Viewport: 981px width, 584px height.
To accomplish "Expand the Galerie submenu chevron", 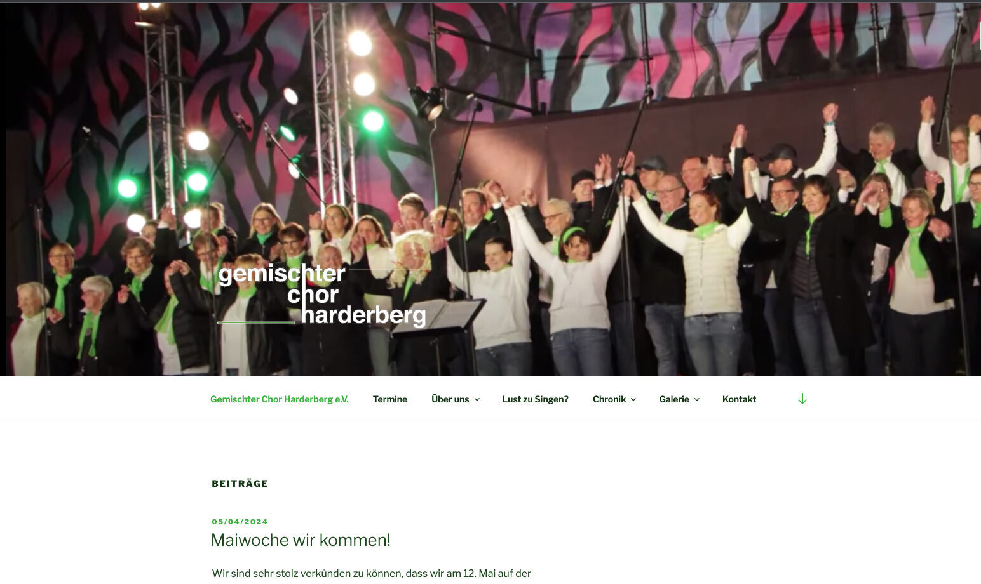I will pos(697,400).
